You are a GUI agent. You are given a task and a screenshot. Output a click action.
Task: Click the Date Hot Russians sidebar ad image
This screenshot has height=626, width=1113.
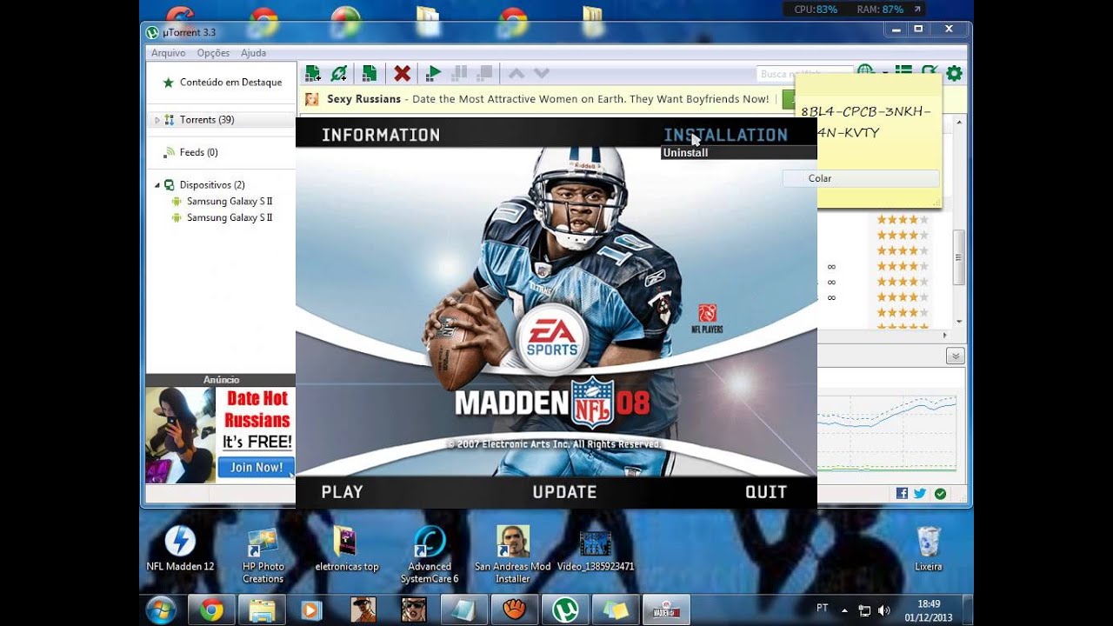coord(220,435)
